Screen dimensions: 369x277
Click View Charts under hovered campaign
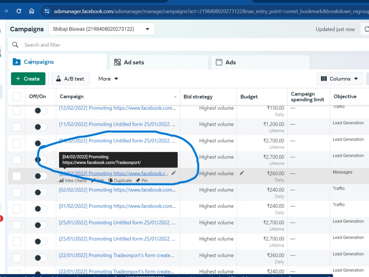(x=73, y=181)
